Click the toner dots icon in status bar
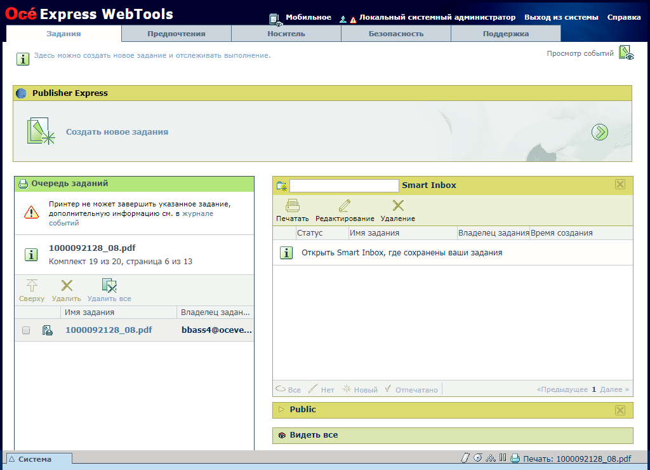650x470 pixels. [x=491, y=458]
